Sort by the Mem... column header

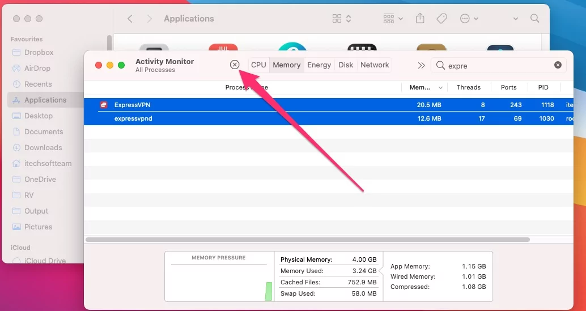coord(426,87)
